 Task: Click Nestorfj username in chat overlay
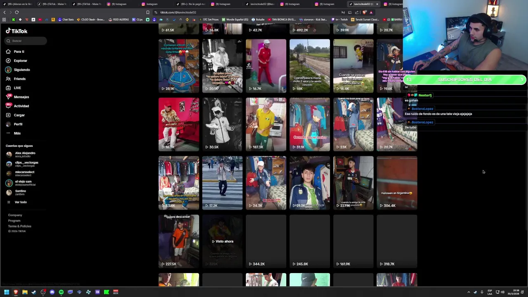point(425,95)
